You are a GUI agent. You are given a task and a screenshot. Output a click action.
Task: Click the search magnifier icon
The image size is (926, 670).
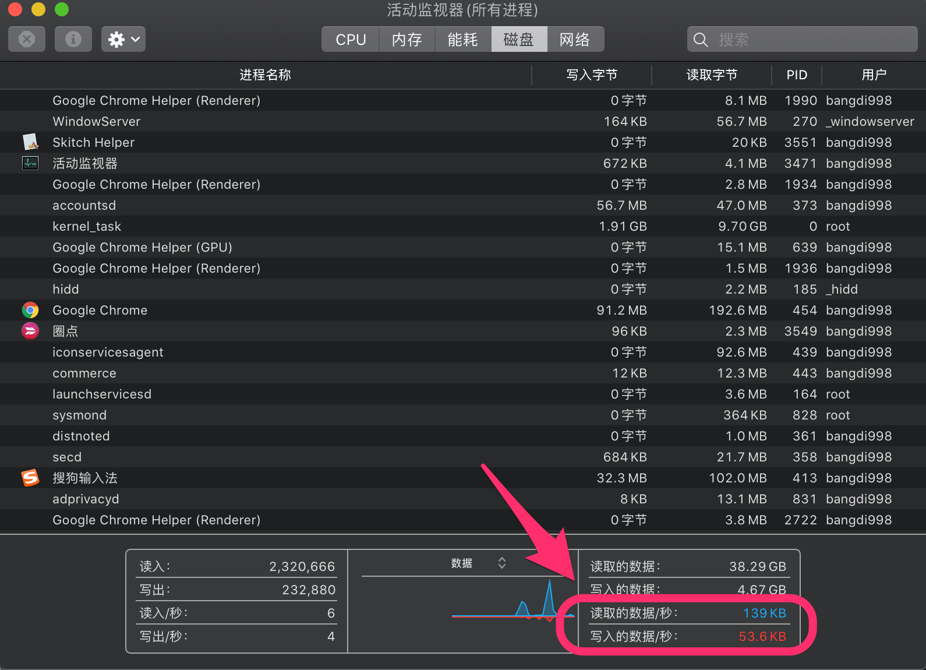701,40
